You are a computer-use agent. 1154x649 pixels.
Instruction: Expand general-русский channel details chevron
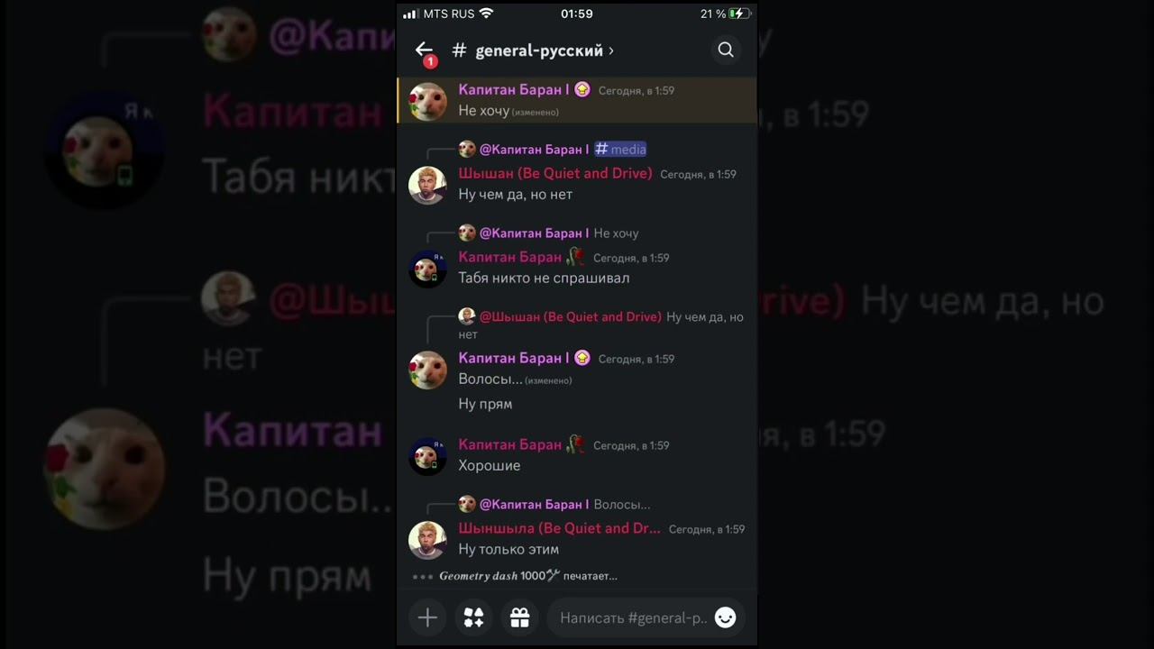point(611,50)
